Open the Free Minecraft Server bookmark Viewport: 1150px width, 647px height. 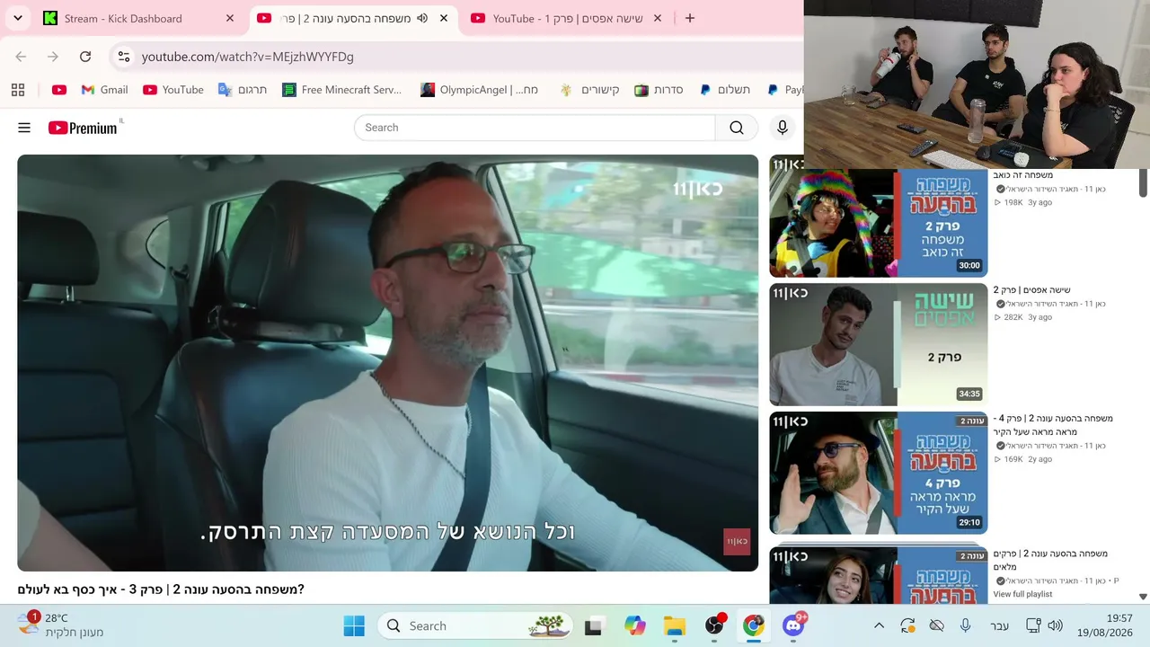[x=341, y=90]
